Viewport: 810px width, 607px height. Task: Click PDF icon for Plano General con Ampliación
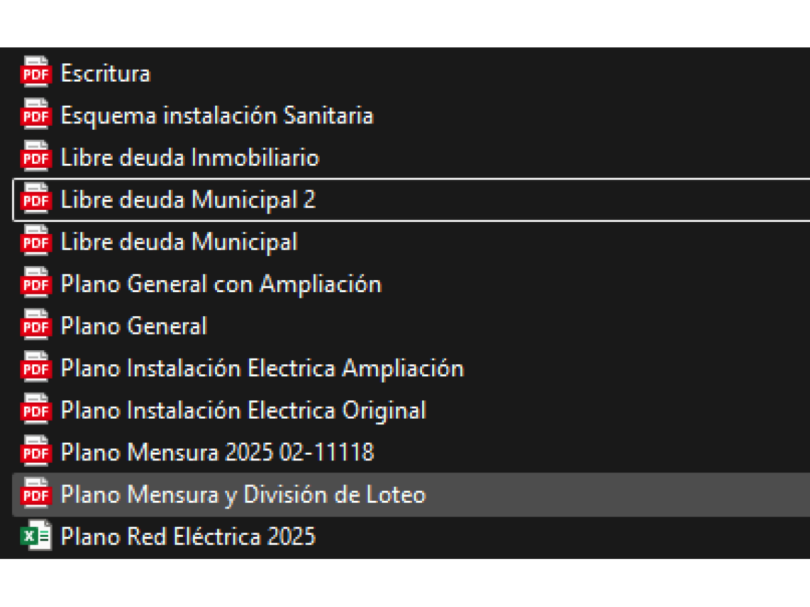pos(35,284)
